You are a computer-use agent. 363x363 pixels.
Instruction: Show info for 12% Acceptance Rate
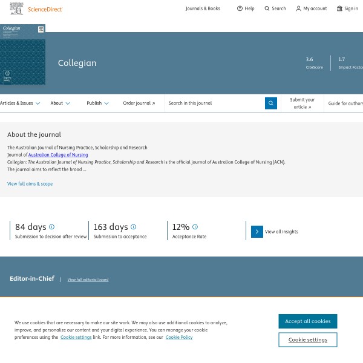point(195,227)
